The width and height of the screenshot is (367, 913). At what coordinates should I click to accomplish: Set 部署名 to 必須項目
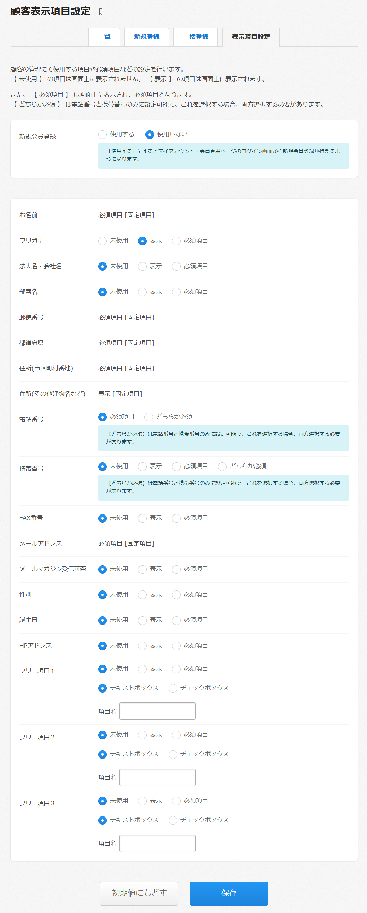[176, 292]
